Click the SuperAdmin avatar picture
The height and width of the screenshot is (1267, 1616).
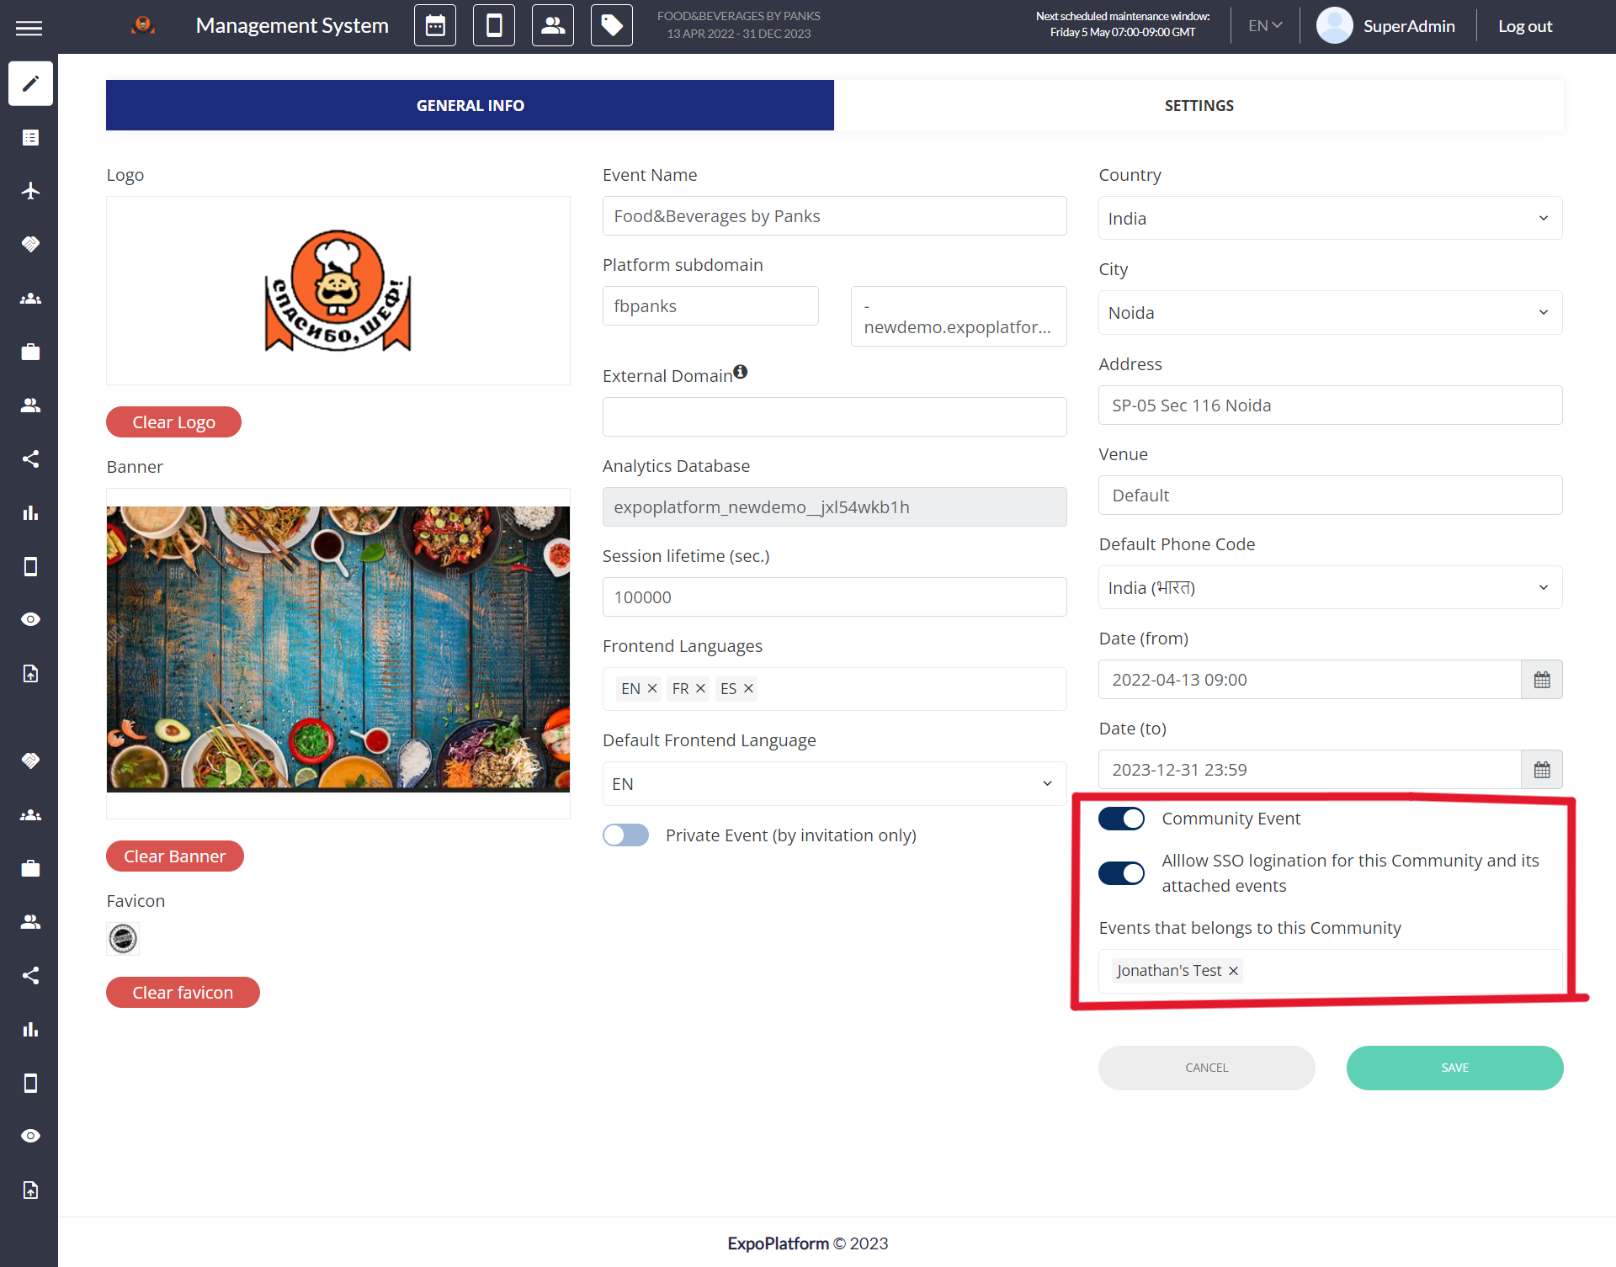1334,25
